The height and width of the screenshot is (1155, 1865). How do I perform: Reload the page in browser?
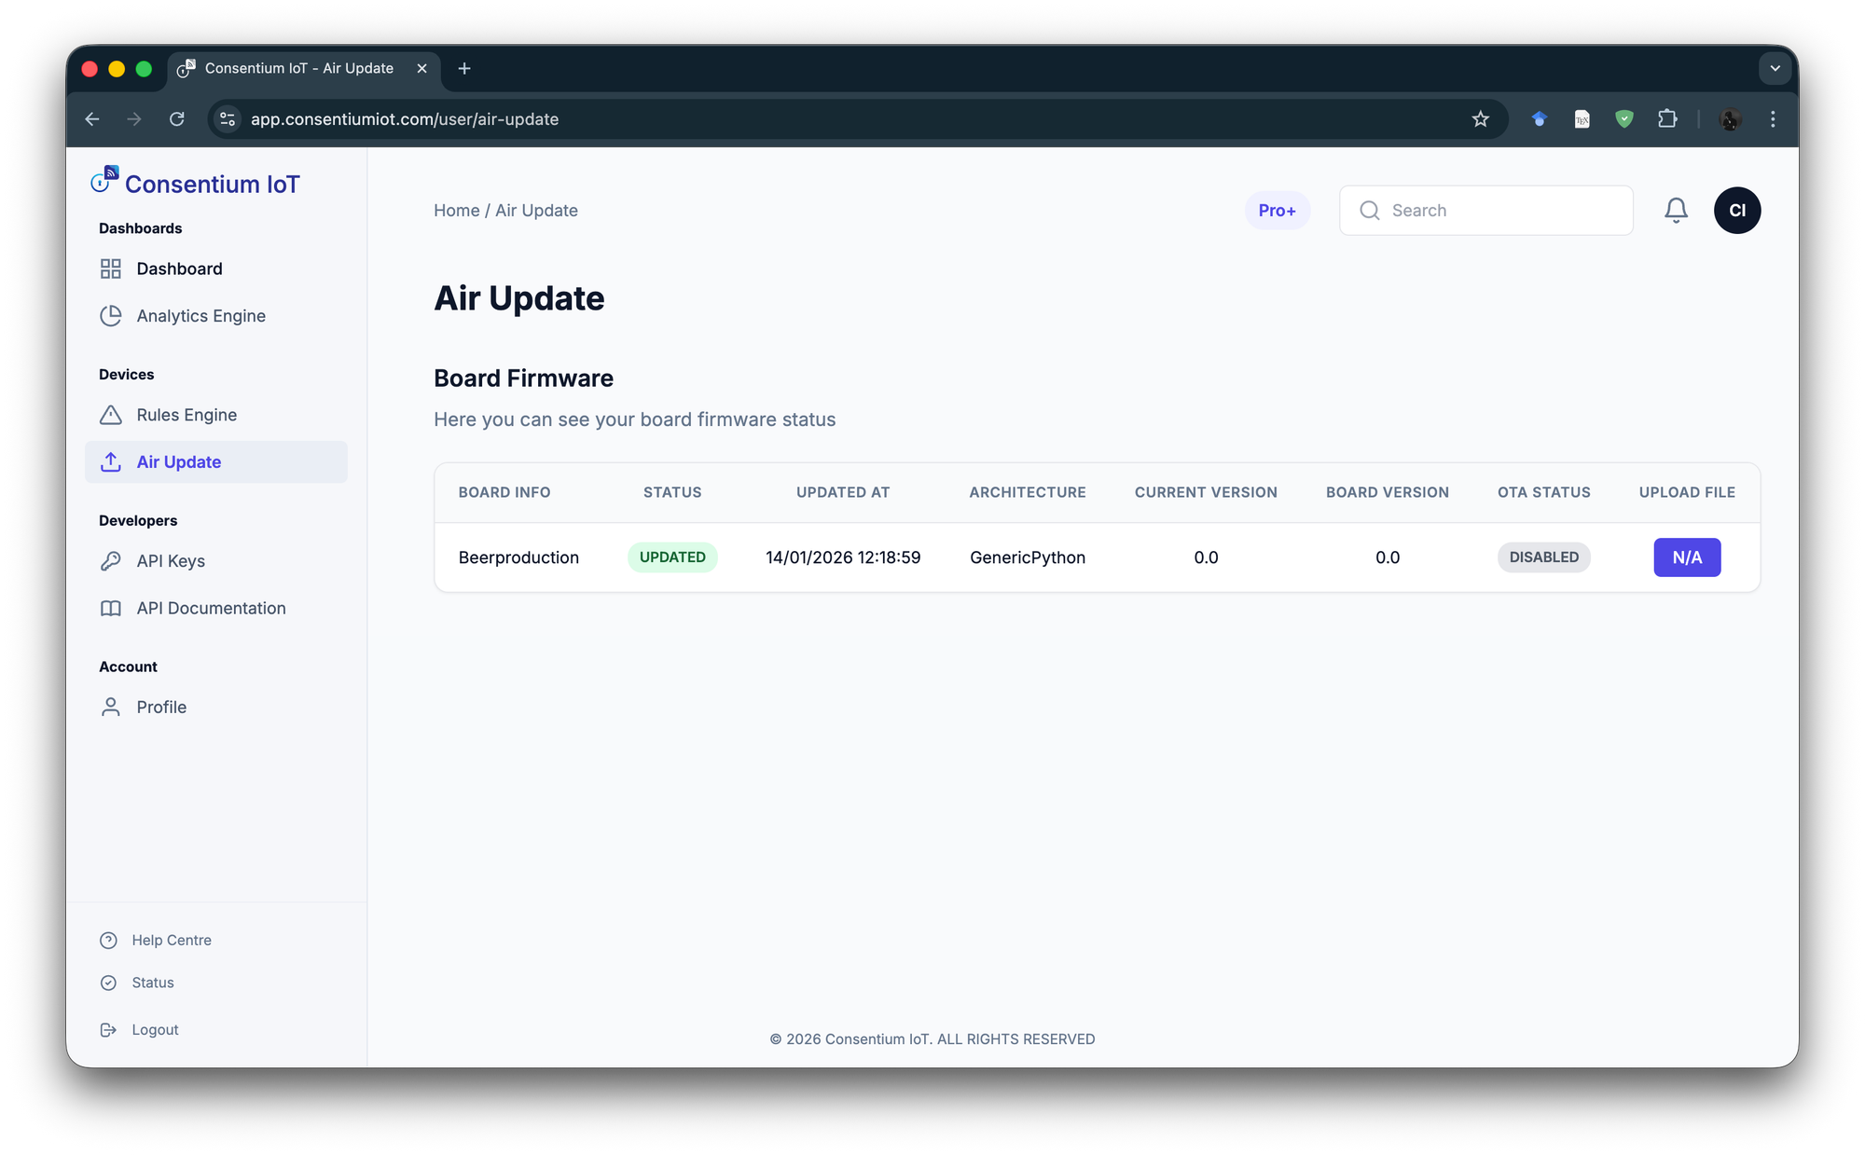click(177, 119)
